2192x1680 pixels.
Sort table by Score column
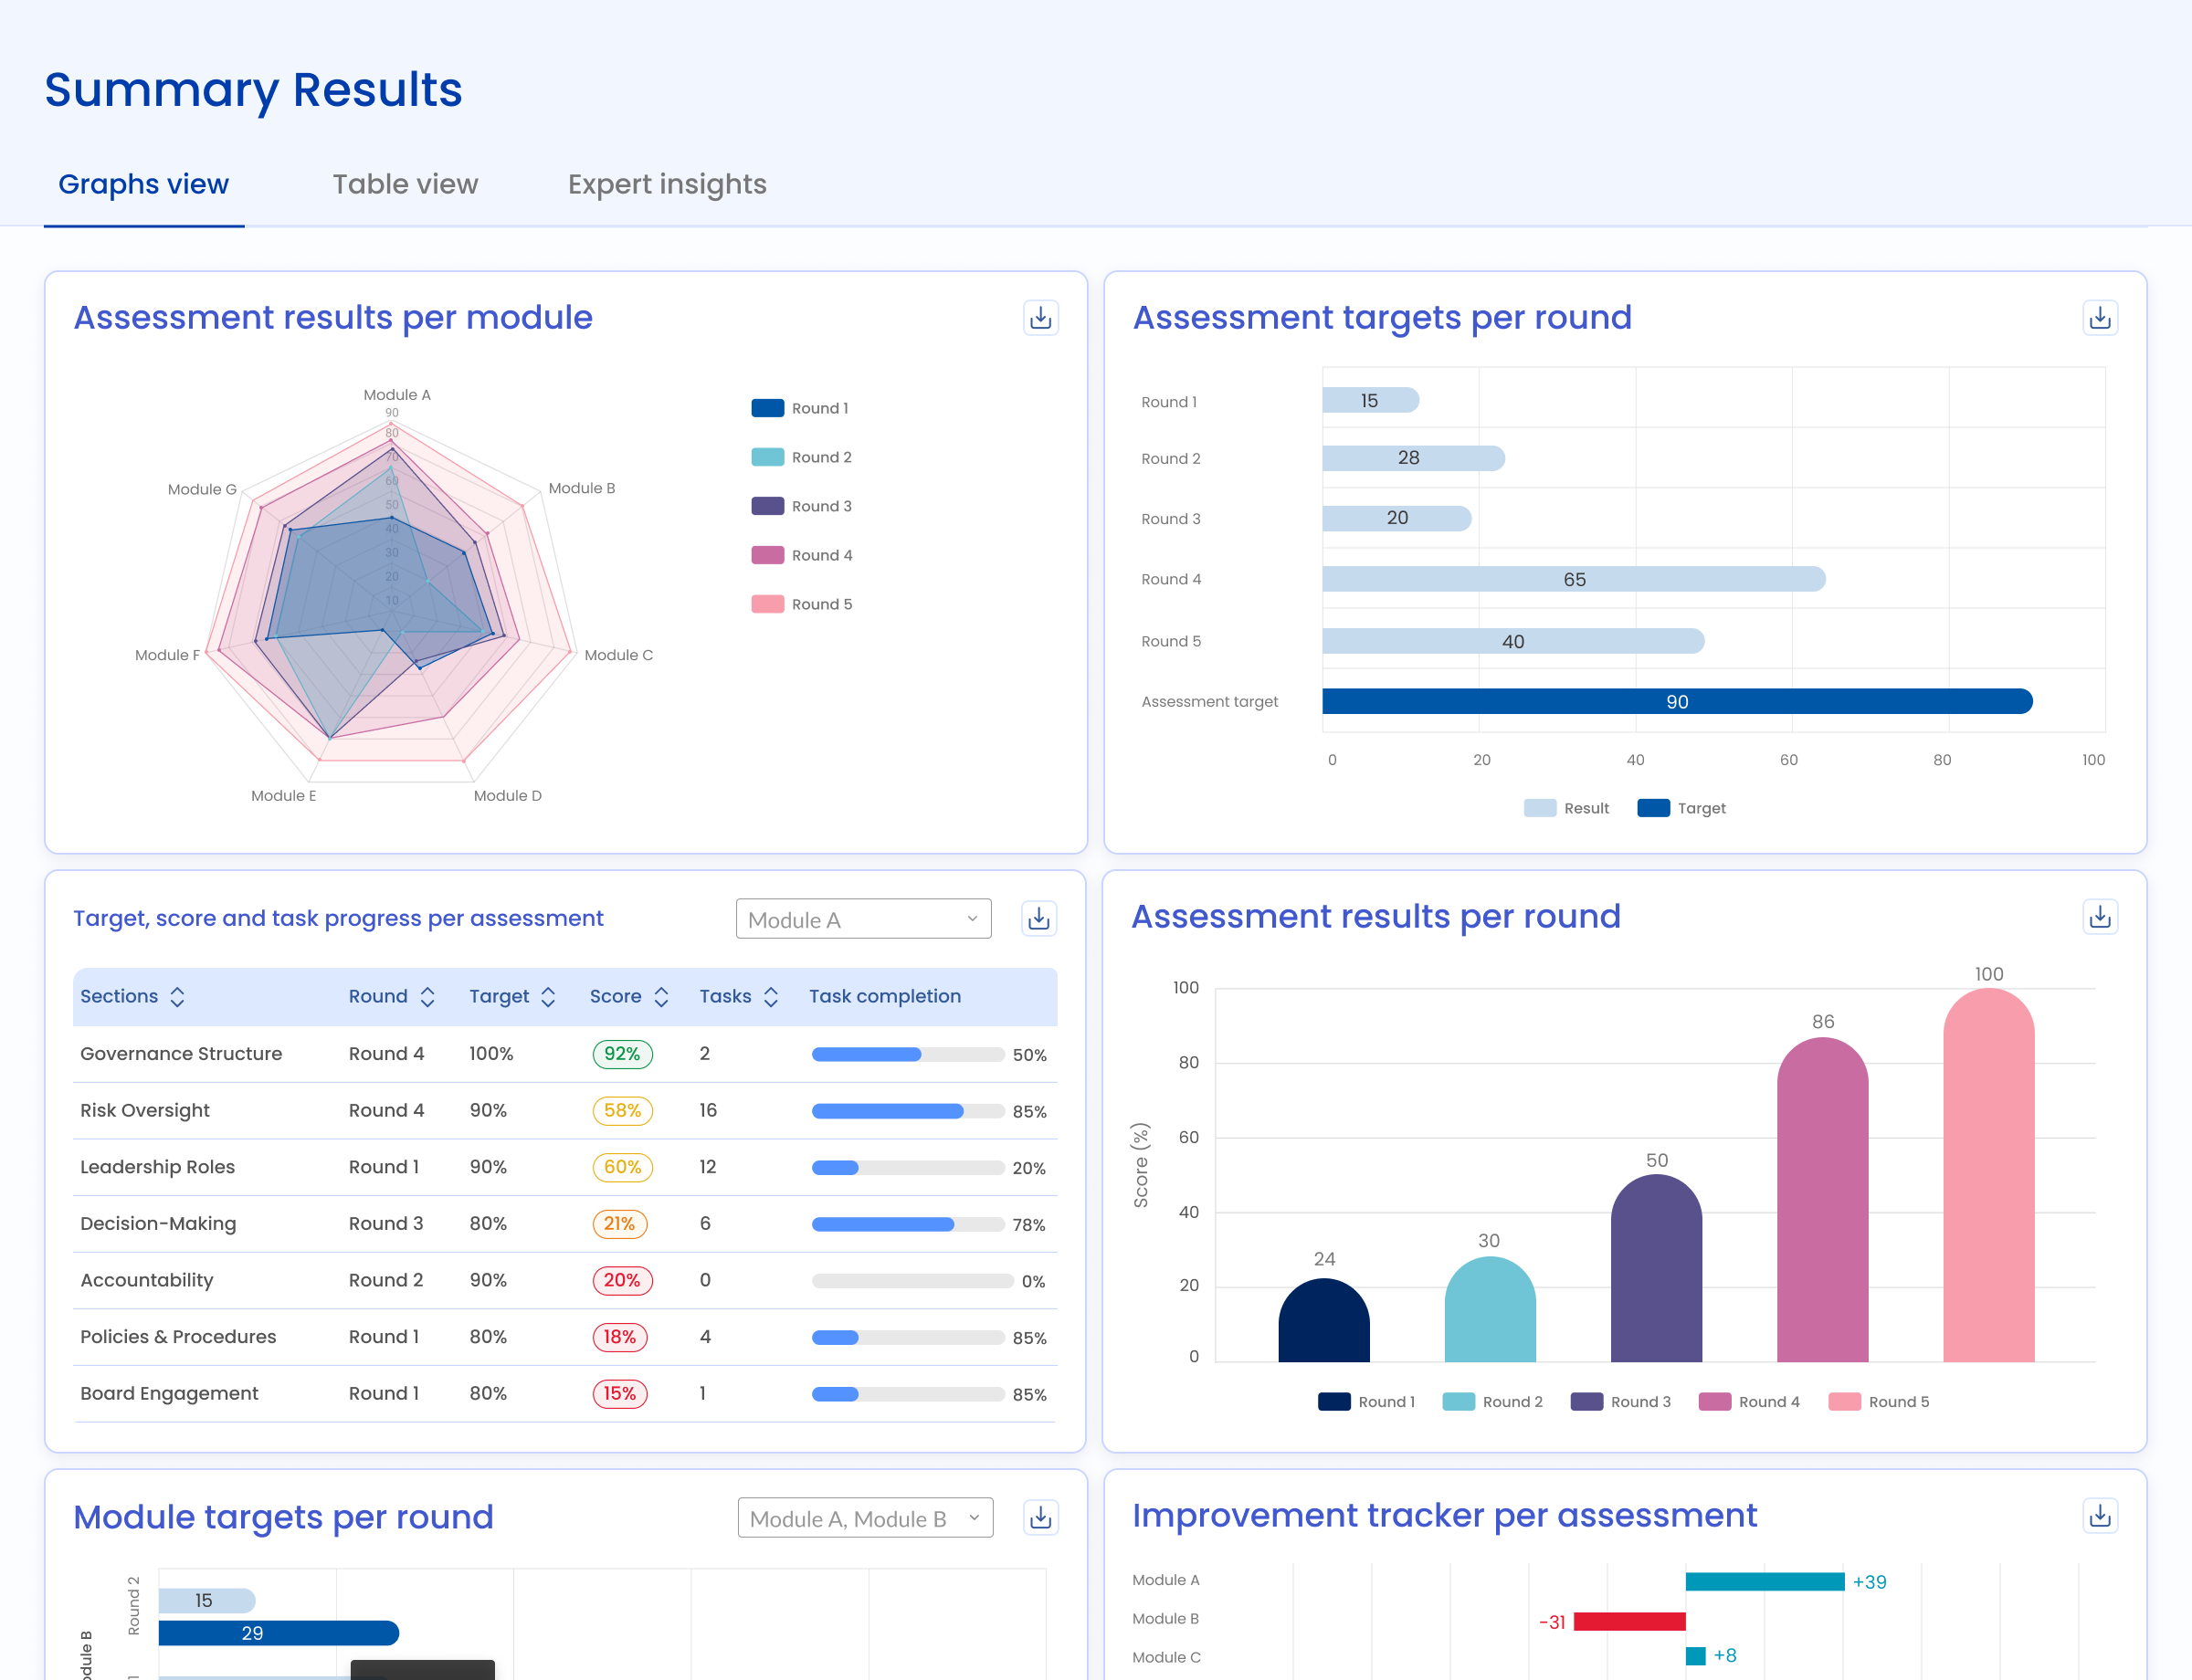pyautogui.click(x=661, y=997)
